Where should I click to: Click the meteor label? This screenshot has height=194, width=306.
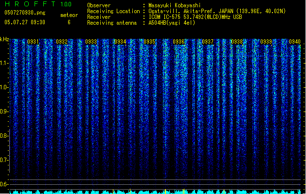(x=69, y=15)
